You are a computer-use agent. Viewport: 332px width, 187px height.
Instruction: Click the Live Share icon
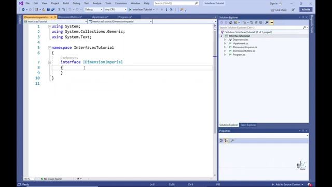coord(273,10)
